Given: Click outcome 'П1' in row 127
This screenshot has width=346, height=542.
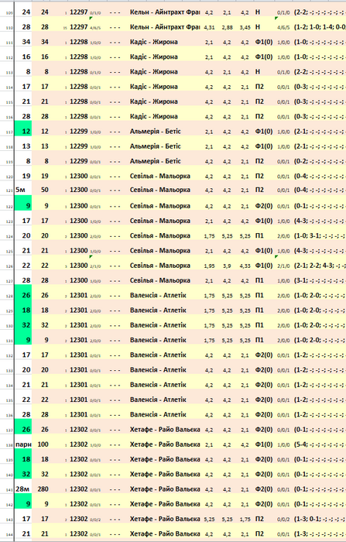Looking at the screenshot, I should tap(259, 280).
